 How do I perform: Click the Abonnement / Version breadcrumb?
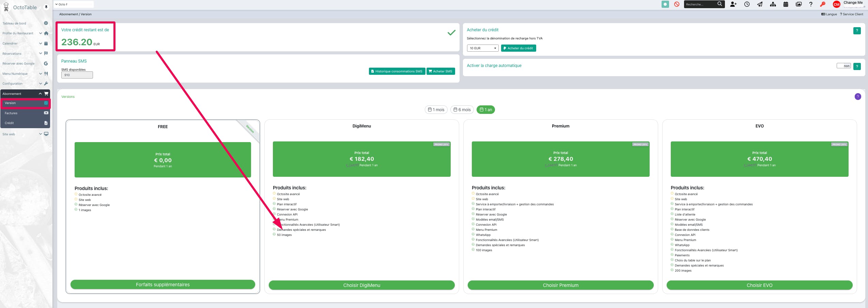point(75,14)
